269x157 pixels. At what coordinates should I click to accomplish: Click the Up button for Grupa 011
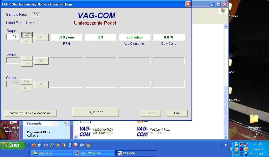[27, 35]
